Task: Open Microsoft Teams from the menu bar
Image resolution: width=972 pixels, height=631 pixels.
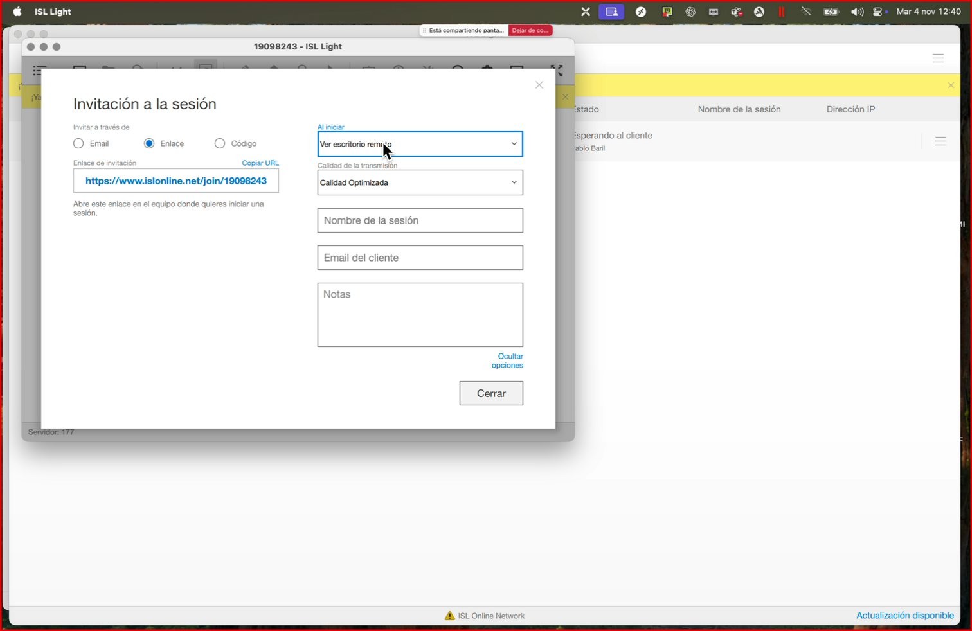Action: tap(736, 12)
